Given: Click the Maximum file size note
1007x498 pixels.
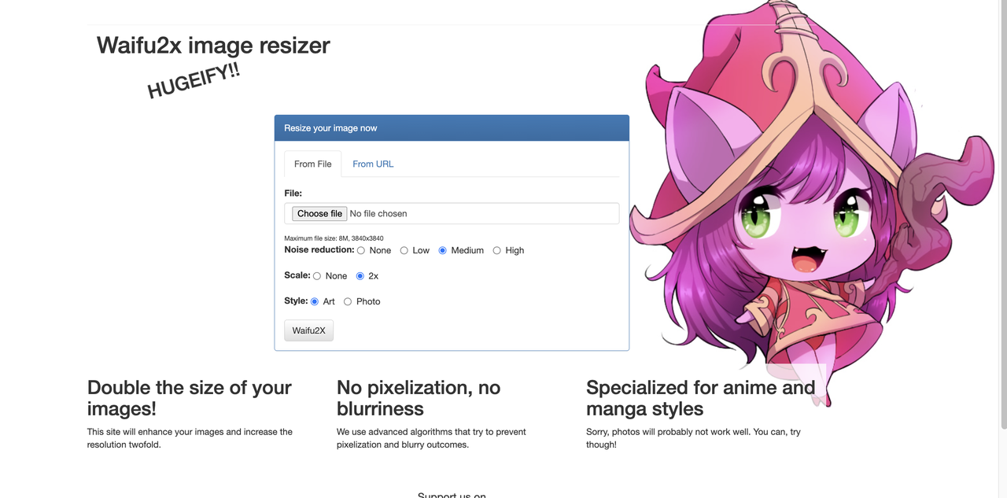Looking at the screenshot, I should [334, 238].
